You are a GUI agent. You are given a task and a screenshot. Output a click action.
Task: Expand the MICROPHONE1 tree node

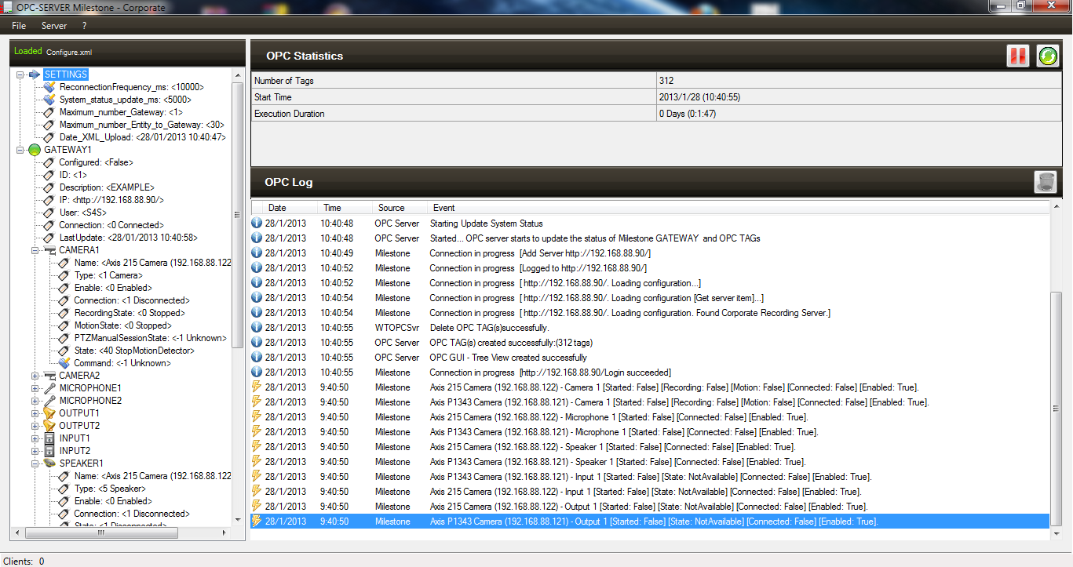pyautogui.click(x=35, y=388)
